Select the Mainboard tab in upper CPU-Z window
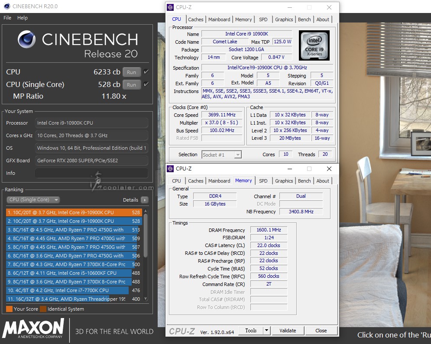431x344 pixels. click(219, 19)
